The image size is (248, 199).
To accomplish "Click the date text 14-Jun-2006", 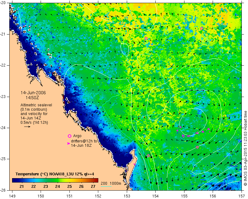I will point(33,93).
